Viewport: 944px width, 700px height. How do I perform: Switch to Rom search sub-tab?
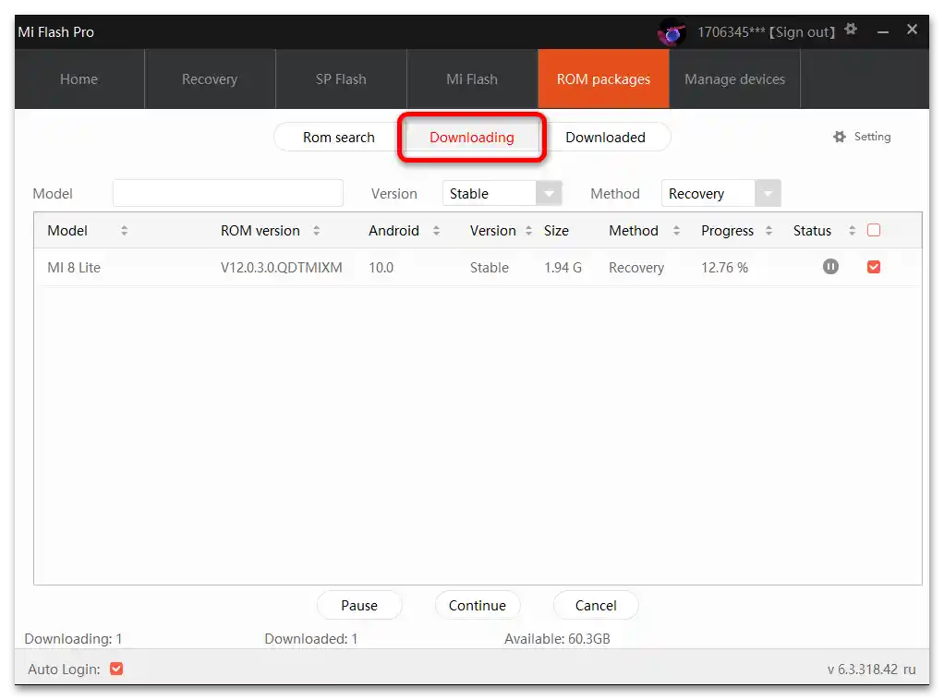click(x=338, y=138)
